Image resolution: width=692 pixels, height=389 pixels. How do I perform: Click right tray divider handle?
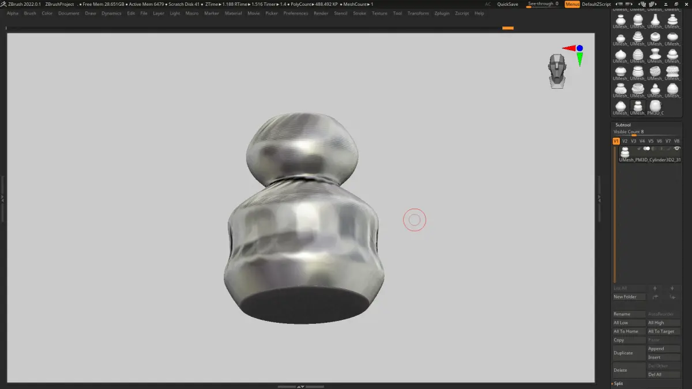point(599,198)
